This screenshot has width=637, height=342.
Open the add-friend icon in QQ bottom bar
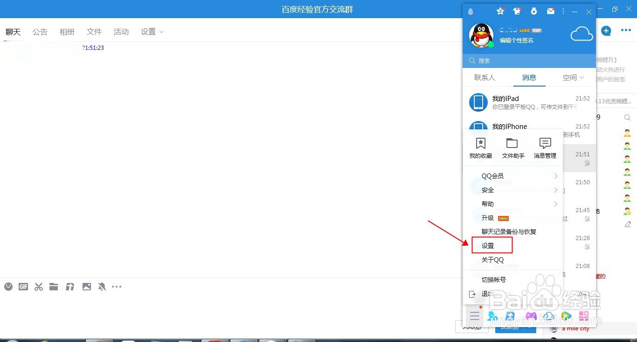492,317
